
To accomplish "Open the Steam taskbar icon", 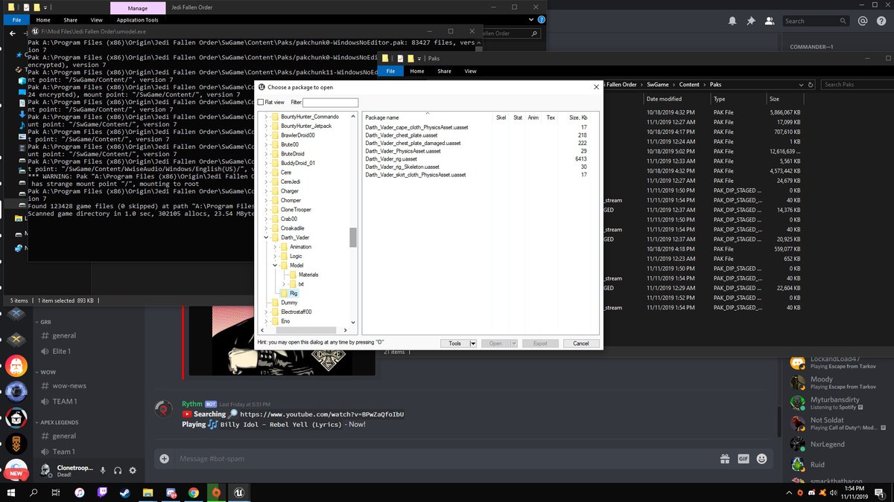I will tap(124, 492).
